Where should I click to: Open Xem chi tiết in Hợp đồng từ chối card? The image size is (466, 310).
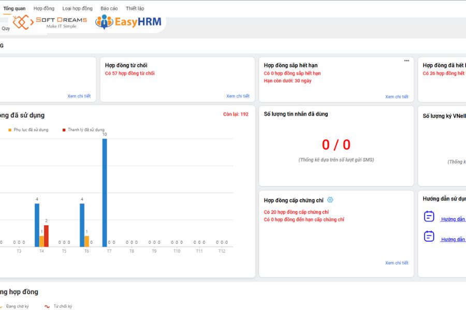(x=238, y=96)
